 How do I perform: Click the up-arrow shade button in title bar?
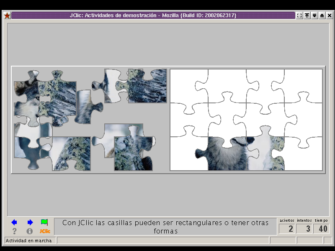[x=307, y=15]
